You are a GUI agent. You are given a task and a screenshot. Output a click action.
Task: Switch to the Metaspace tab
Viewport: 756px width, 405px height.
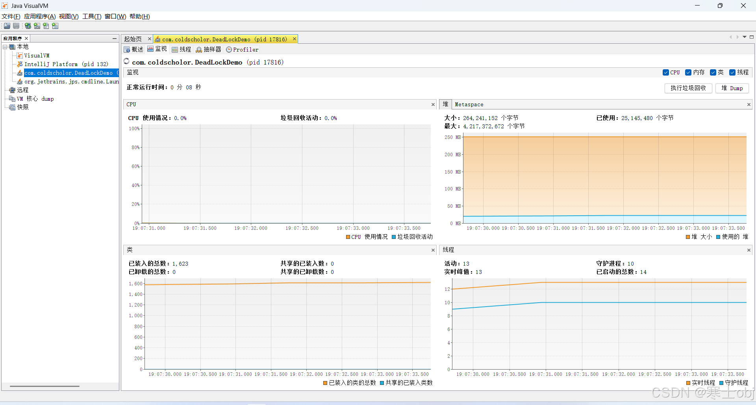469,105
